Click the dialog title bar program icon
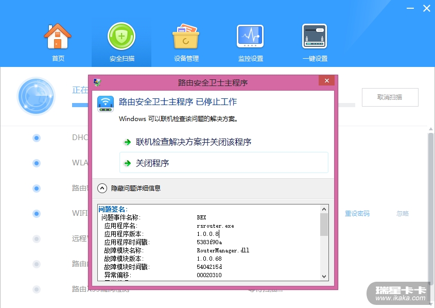 tap(97, 82)
